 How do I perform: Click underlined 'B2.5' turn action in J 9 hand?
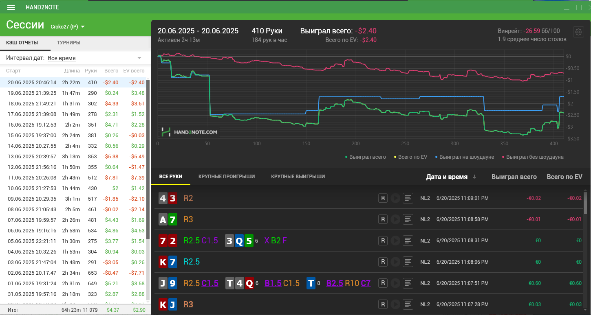point(335,283)
